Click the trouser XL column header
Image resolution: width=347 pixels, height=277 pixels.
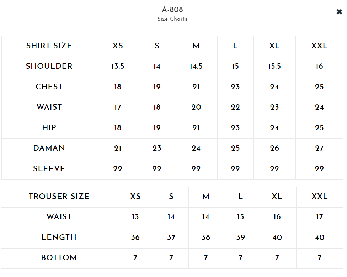point(277,197)
